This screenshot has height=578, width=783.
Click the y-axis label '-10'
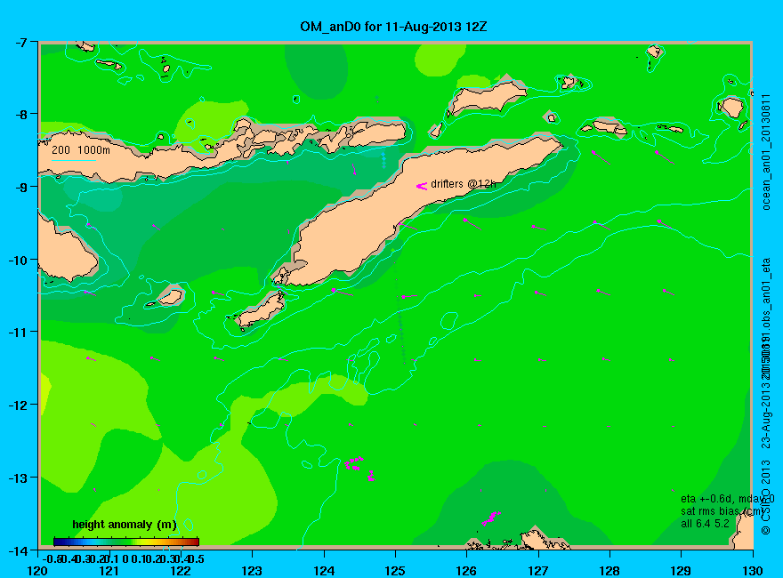click(18, 260)
